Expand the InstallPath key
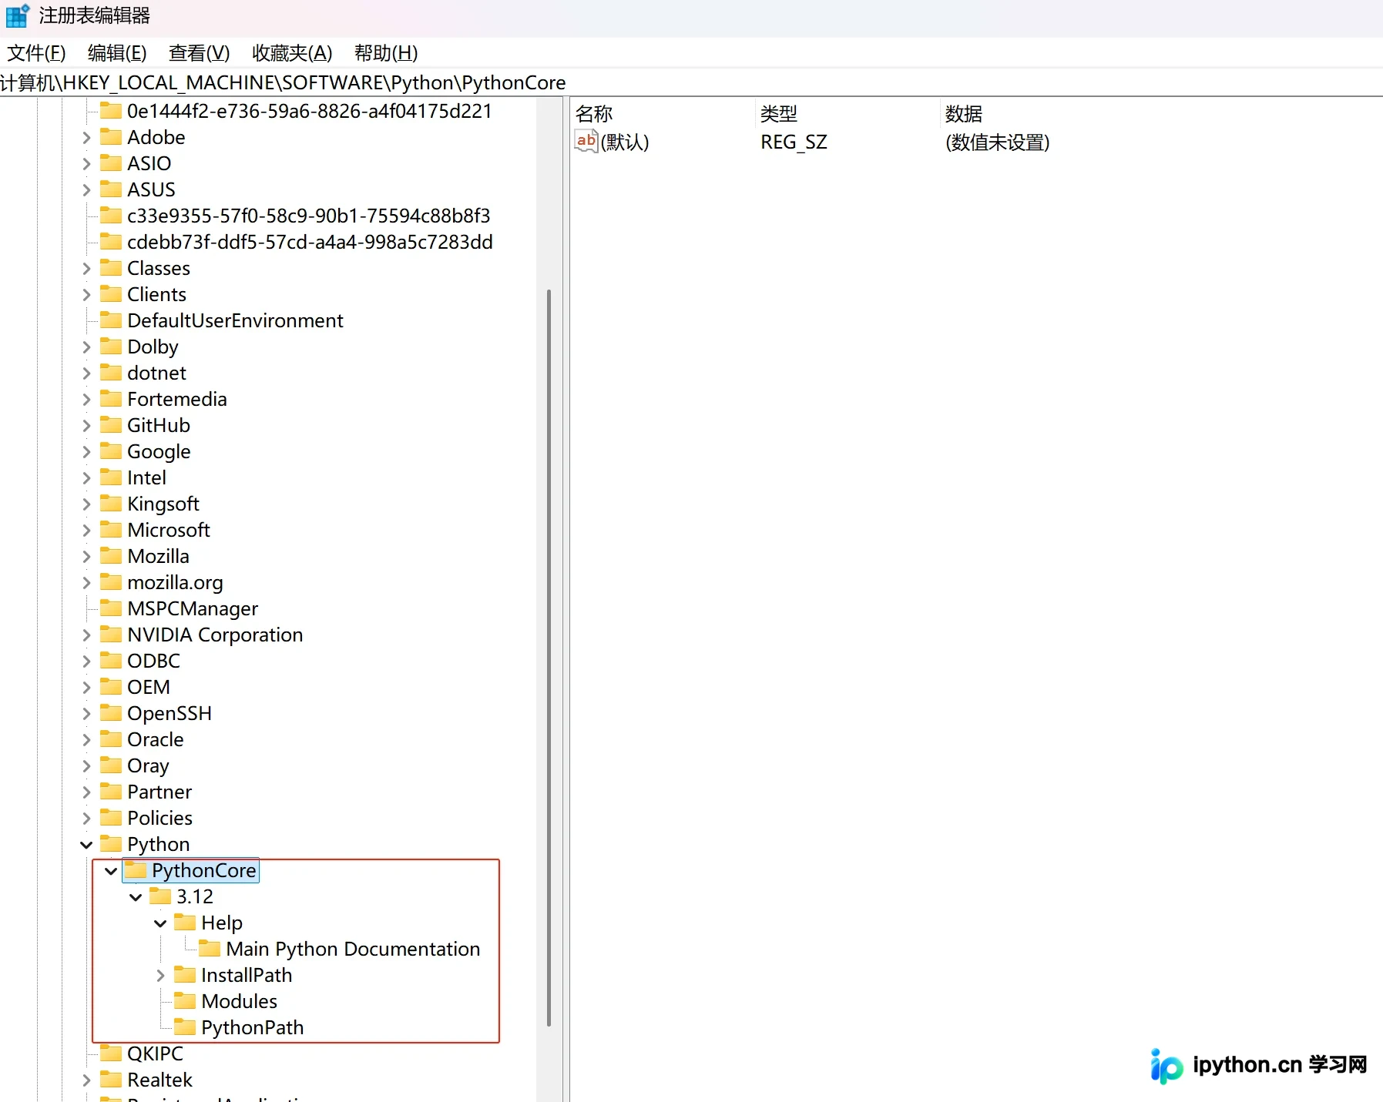This screenshot has width=1383, height=1102. pyautogui.click(x=160, y=976)
